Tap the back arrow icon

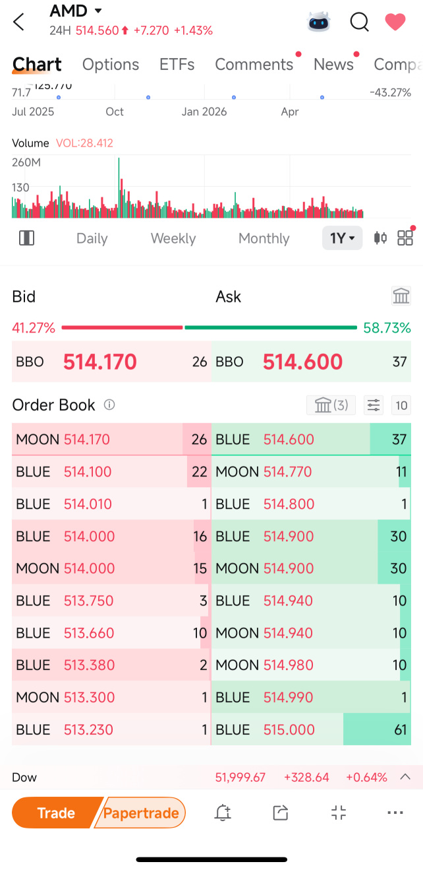click(18, 22)
